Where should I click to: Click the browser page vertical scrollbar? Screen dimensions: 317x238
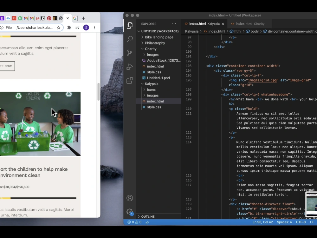click(x=99, y=92)
